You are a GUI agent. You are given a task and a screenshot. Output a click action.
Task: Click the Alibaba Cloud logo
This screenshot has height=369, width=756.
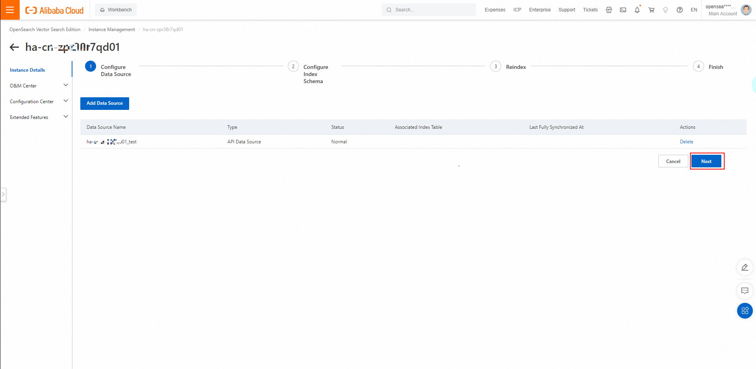[x=54, y=10]
